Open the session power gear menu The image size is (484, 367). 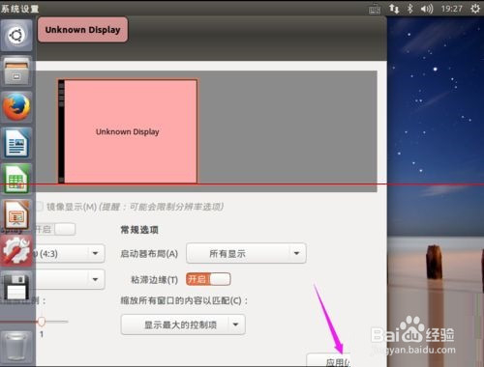475,9
